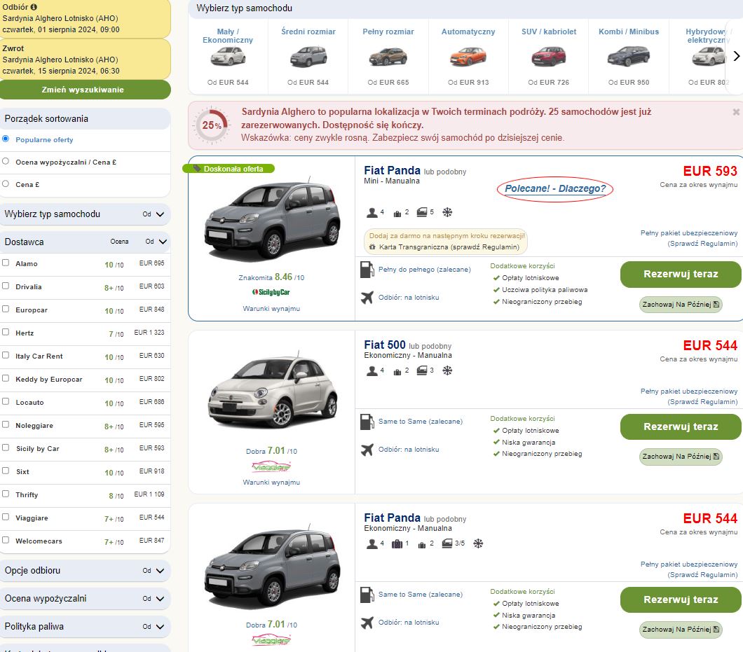Image resolution: width=743 pixels, height=652 pixels.
Task: Select Średni rozmiar car type tab
Action: tap(308, 56)
